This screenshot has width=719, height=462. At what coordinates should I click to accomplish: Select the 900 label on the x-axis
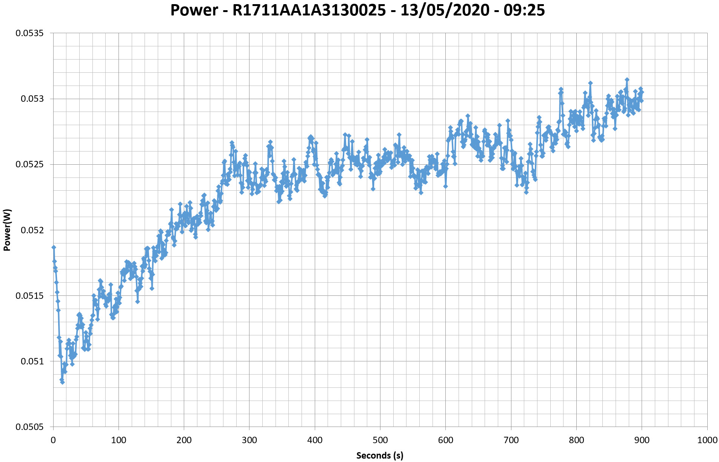pos(642,440)
